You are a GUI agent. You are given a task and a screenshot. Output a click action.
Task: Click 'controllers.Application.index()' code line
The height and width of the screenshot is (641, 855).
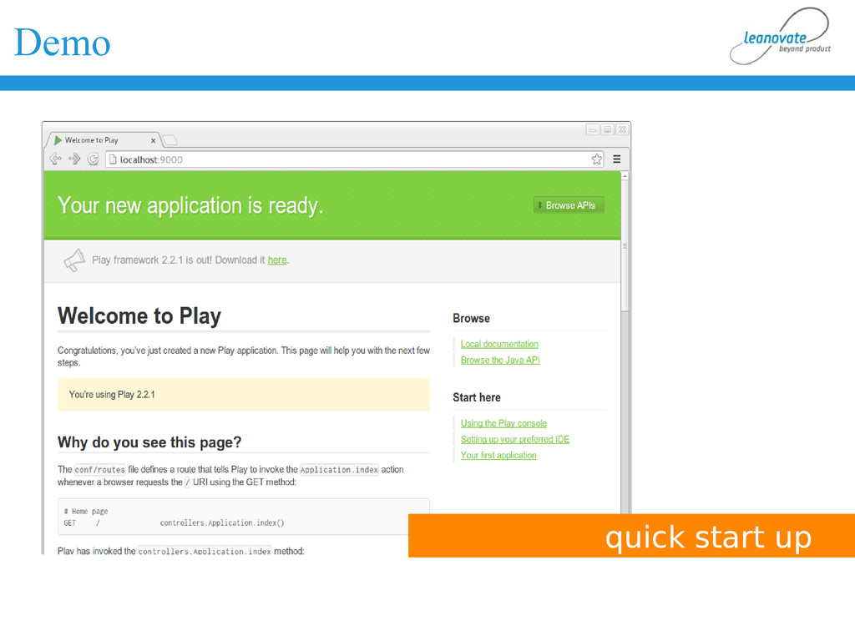click(222, 522)
